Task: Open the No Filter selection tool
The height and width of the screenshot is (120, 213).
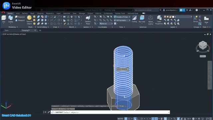Action: (142, 19)
